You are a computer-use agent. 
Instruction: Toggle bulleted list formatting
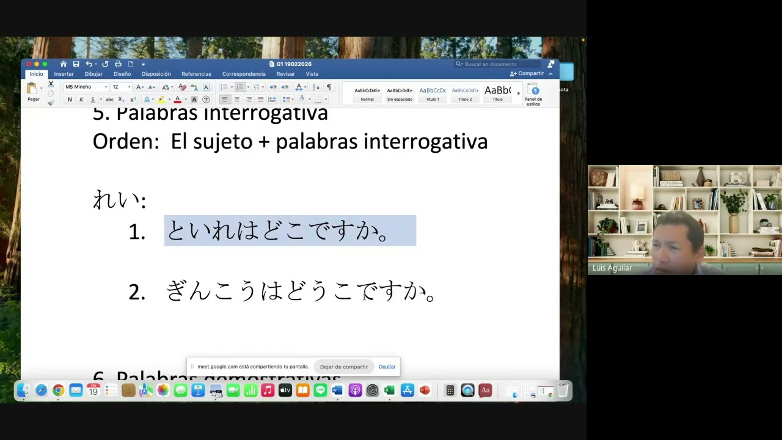[x=224, y=87]
